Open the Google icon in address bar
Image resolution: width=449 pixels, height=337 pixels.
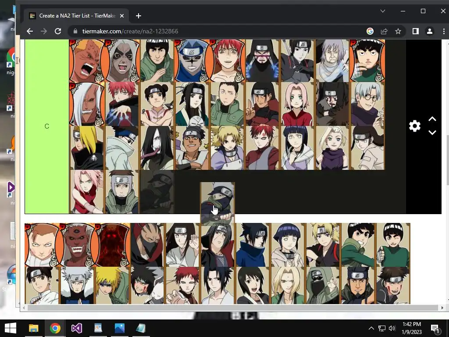[370, 31]
